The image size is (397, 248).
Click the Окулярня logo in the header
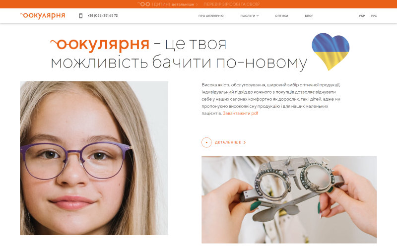pyautogui.click(x=43, y=15)
